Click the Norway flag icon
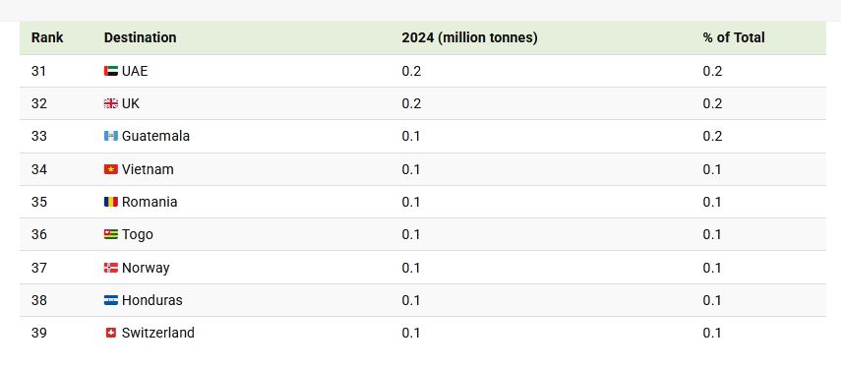The image size is (841, 371). pos(110,268)
